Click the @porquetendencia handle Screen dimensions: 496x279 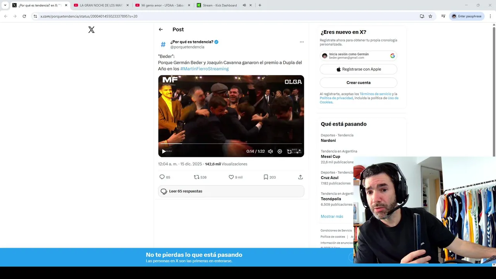click(x=187, y=47)
